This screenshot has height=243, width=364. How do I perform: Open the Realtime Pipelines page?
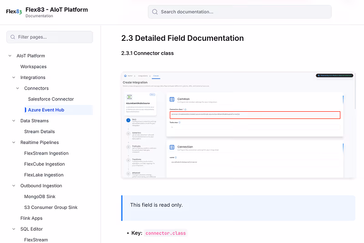(40, 143)
